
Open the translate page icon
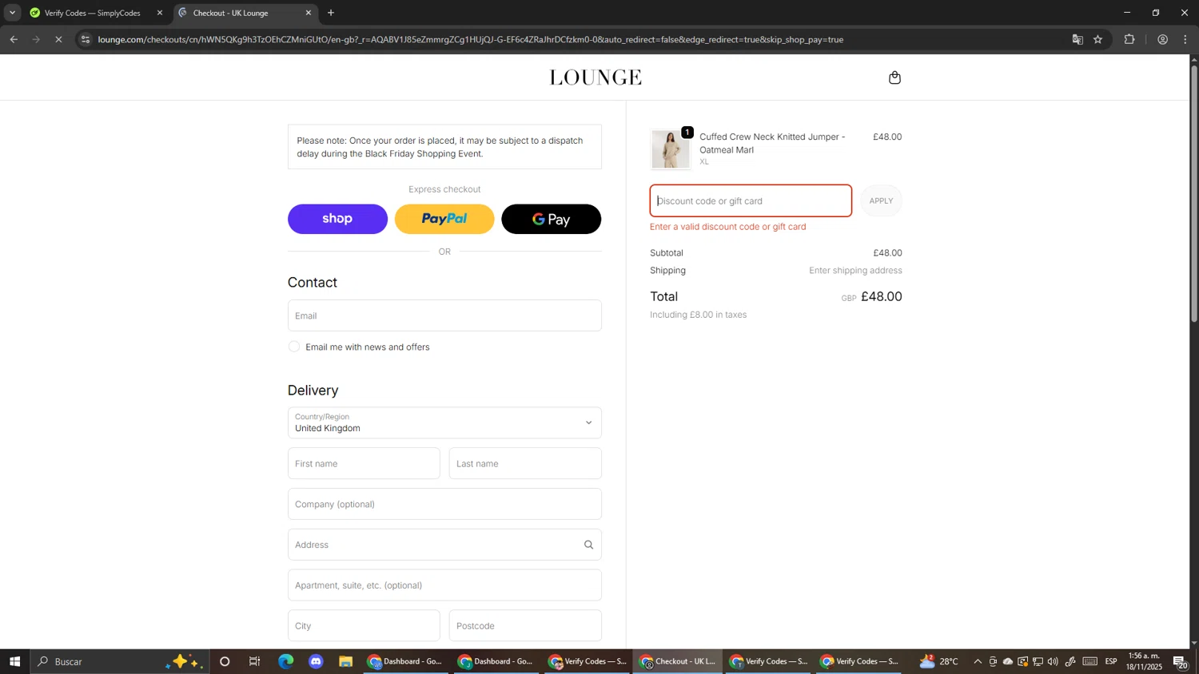[x=1078, y=39]
